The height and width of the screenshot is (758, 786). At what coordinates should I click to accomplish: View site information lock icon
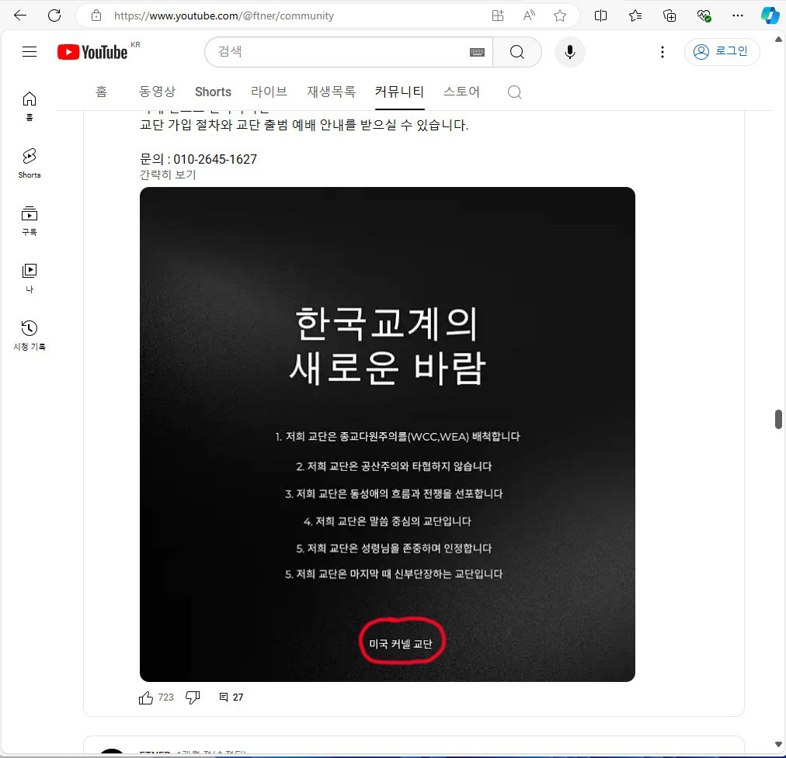tap(96, 16)
